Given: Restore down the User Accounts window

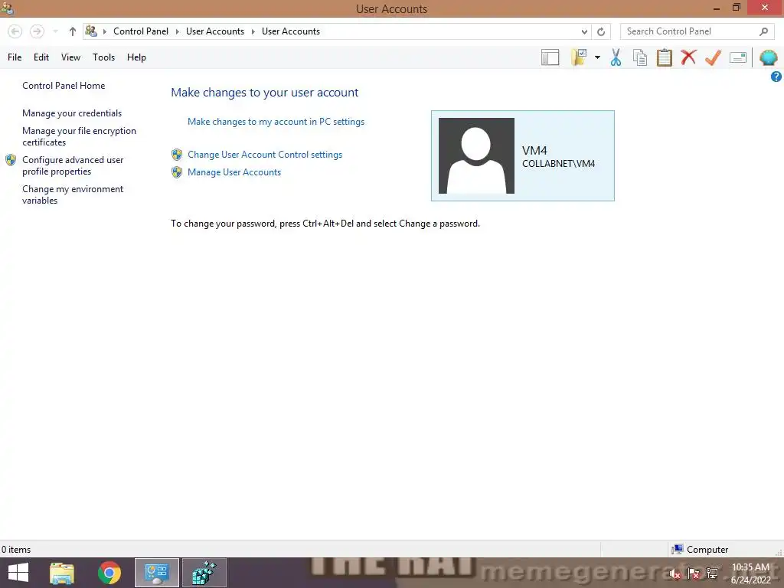Looking at the screenshot, I should click(x=736, y=8).
